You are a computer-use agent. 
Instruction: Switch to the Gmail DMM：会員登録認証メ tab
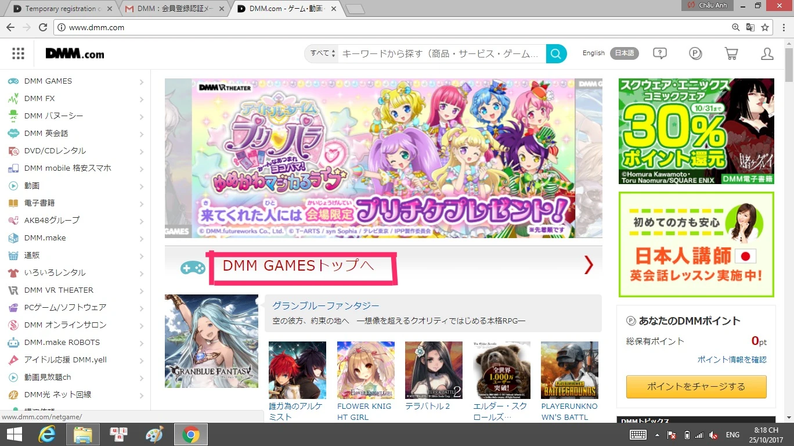pos(175,9)
